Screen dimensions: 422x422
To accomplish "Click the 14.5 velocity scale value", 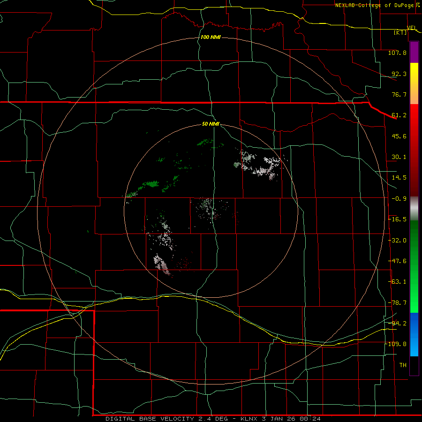I will pos(399,178).
